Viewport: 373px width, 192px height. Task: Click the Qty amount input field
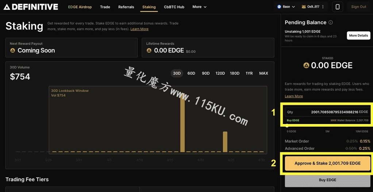[x=328, y=112]
